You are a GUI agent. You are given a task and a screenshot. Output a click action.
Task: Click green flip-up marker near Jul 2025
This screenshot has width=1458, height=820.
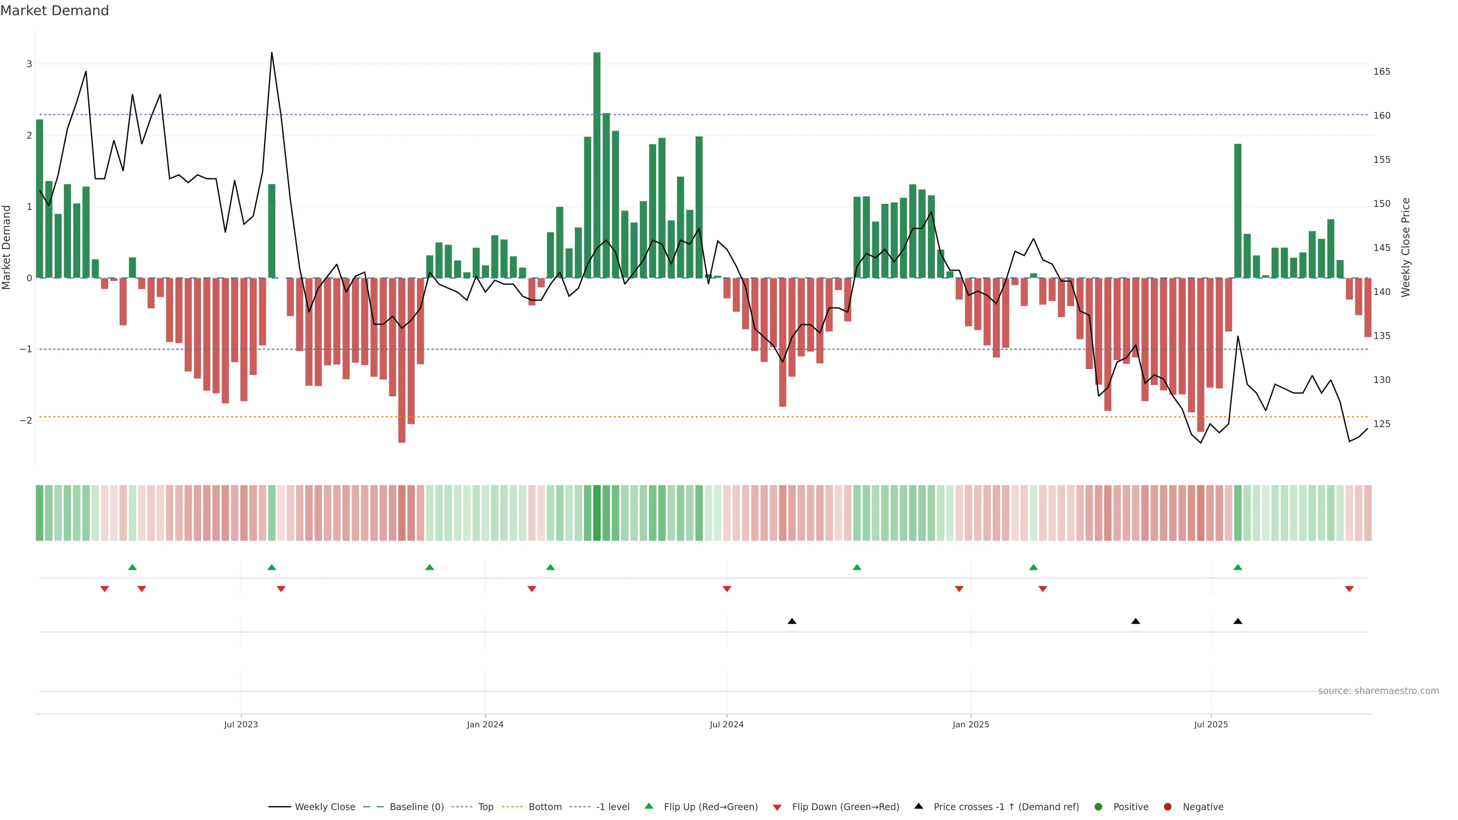click(1238, 567)
